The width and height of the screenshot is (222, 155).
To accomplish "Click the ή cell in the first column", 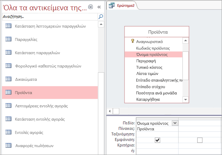I will [x=157, y=151].
